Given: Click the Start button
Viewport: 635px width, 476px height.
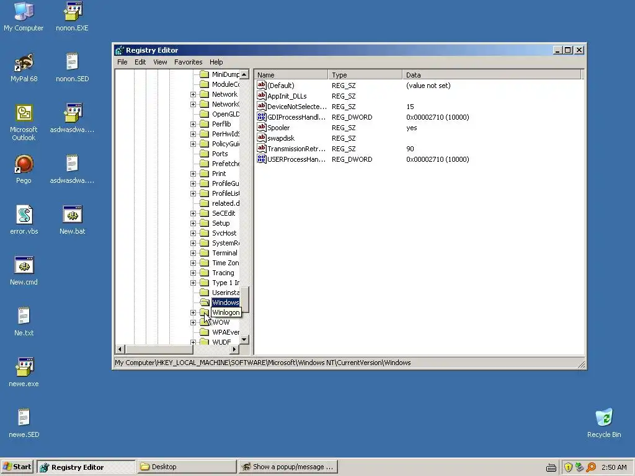Looking at the screenshot, I should (18, 467).
